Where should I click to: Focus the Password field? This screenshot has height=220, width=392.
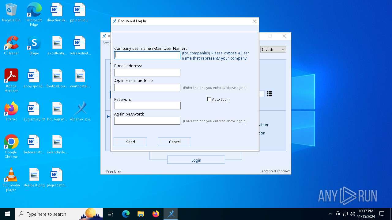[x=148, y=105]
